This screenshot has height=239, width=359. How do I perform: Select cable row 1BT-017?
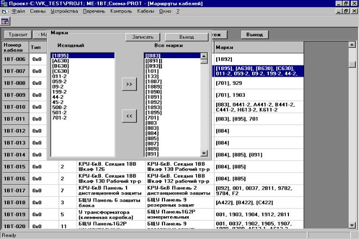(x=15, y=191)
